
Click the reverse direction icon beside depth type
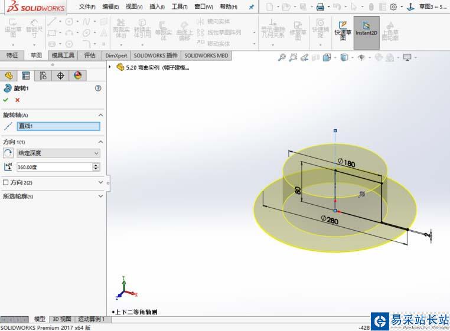coord(8,153)
